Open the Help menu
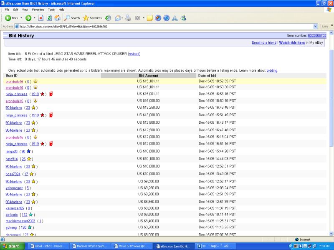This screenshot has width=334, height=250. pyautogui.click(x=61, y=10)
